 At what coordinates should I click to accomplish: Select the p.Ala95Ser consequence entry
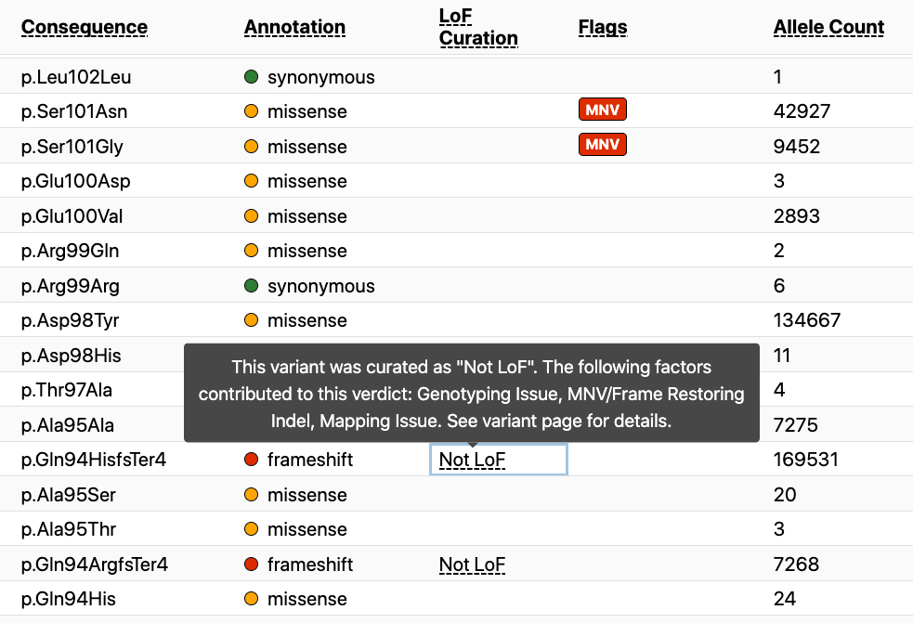coord(68,495)
